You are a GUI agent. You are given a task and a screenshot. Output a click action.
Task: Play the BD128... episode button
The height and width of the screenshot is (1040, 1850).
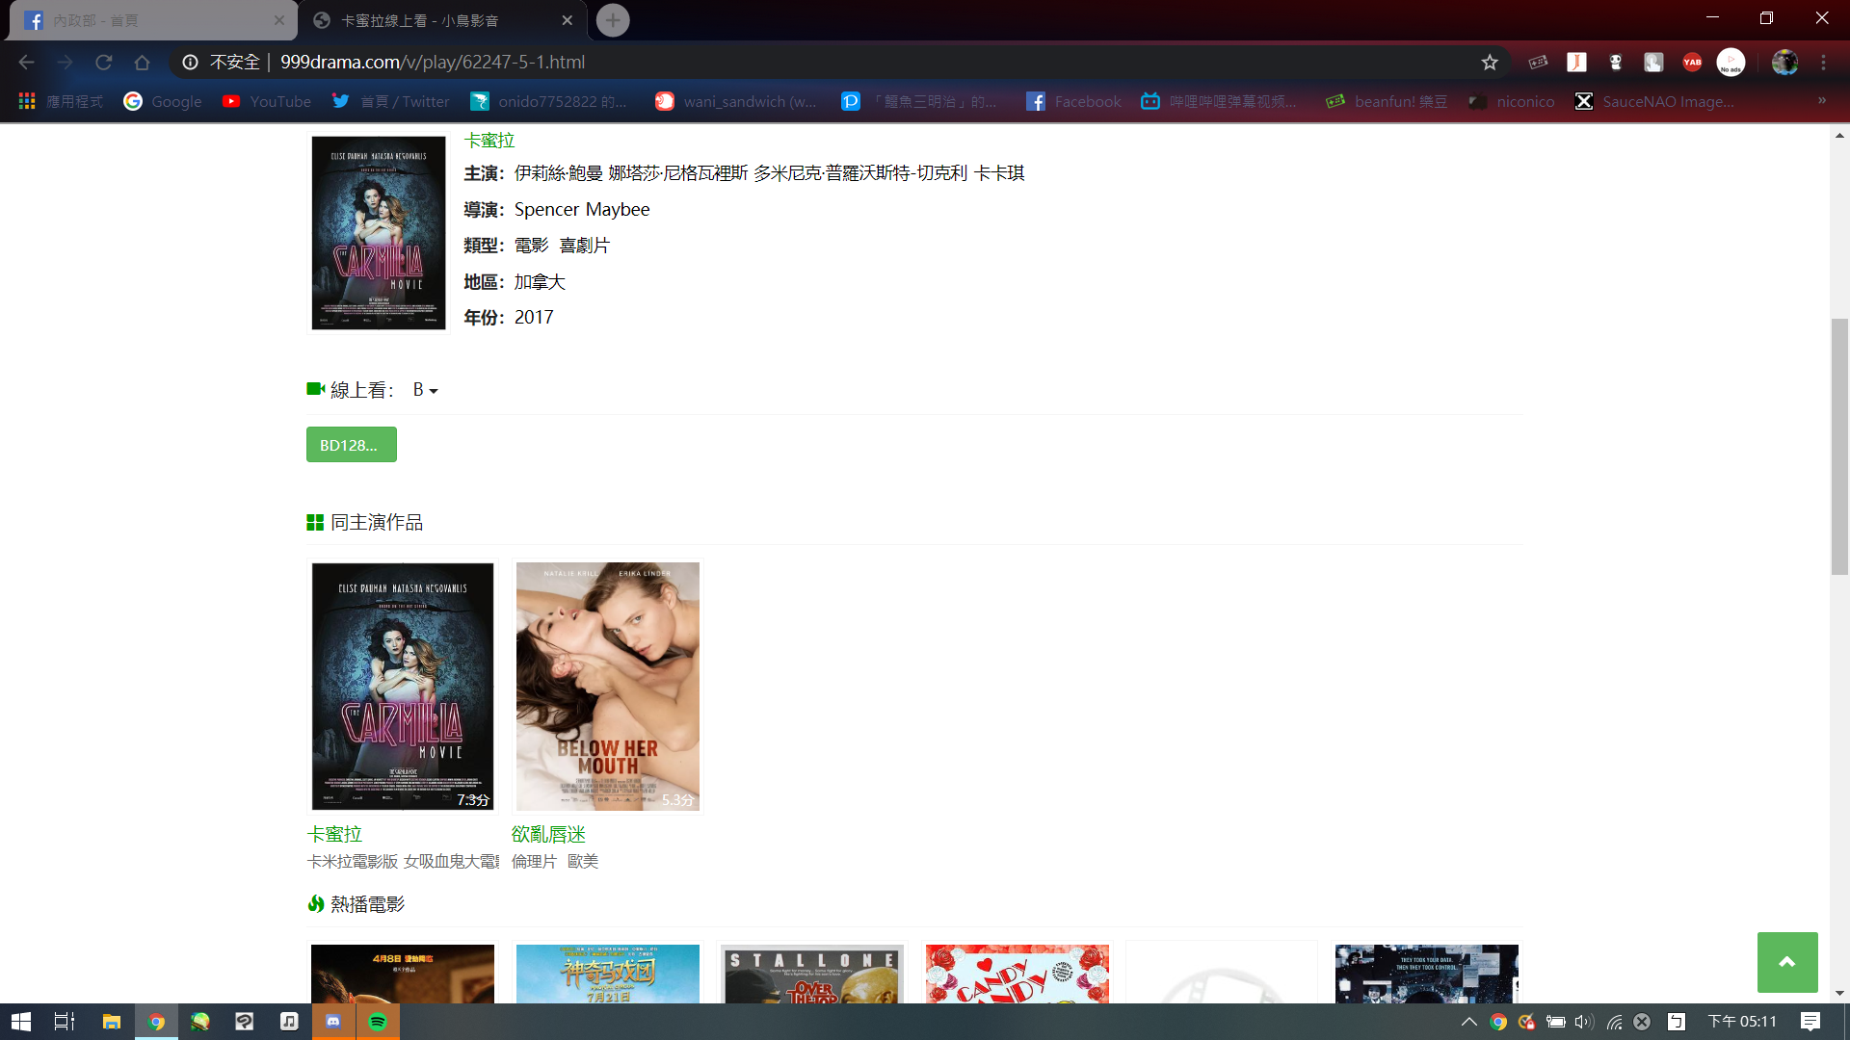(x=352, y=445)
